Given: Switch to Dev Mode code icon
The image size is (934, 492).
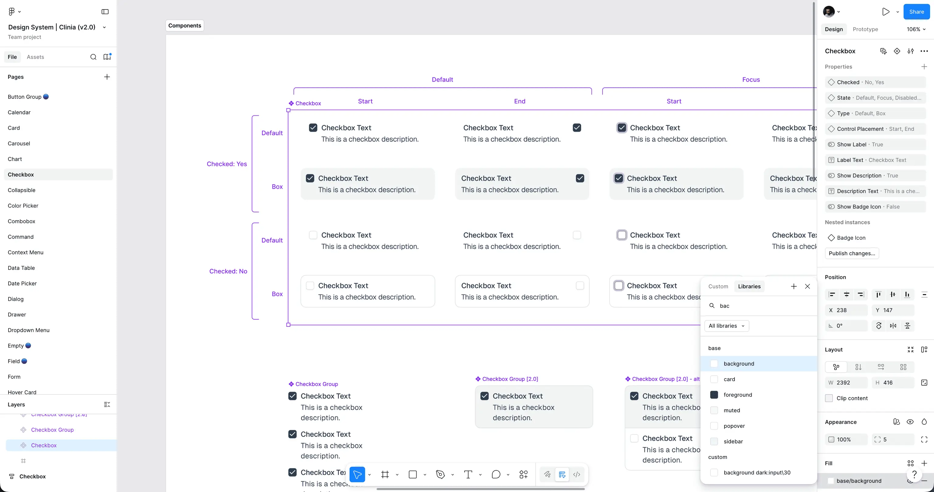Looking at the screenshot, I should (576, 475).
